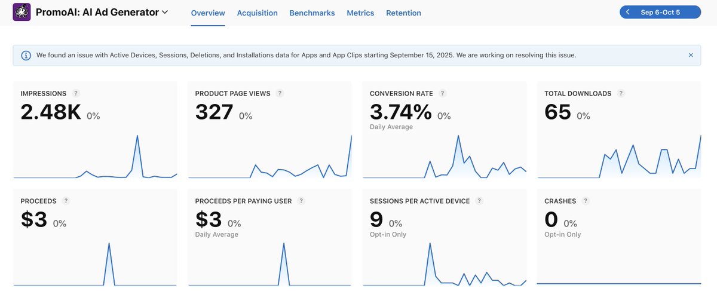Click Opt-in Only label under Crashes

[x=563, y=234]
